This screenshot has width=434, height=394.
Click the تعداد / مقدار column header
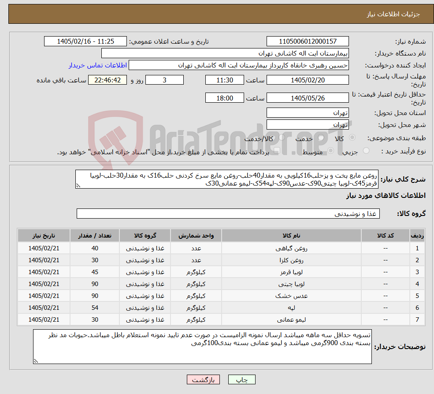coord(95,236)
